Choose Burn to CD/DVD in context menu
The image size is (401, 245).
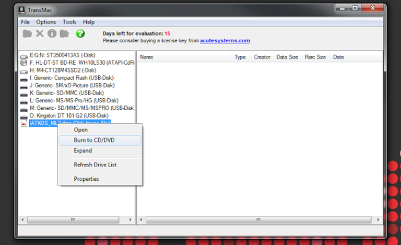click(x=100, y=140)
